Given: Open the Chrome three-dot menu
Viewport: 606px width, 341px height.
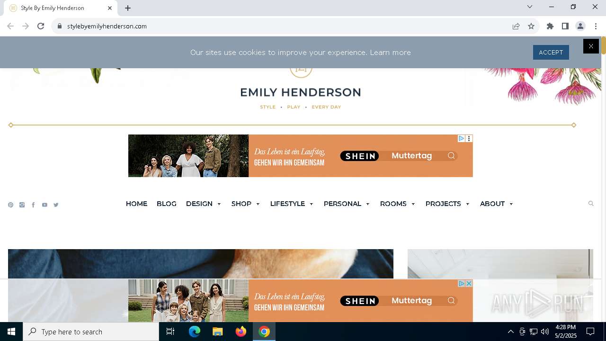Looking at the screenshot, I should point(596,26).
